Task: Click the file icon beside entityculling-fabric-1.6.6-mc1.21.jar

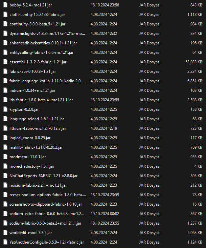Action: point(5,53)
